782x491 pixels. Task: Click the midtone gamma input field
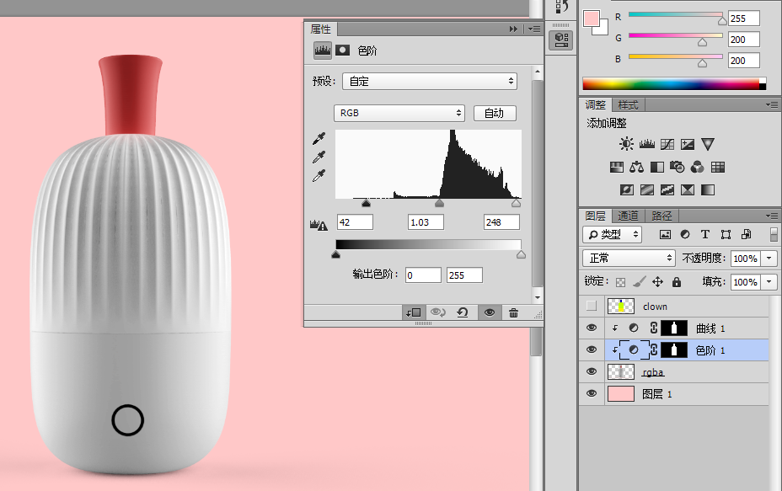pyautogui.click(x=426, y=222)
